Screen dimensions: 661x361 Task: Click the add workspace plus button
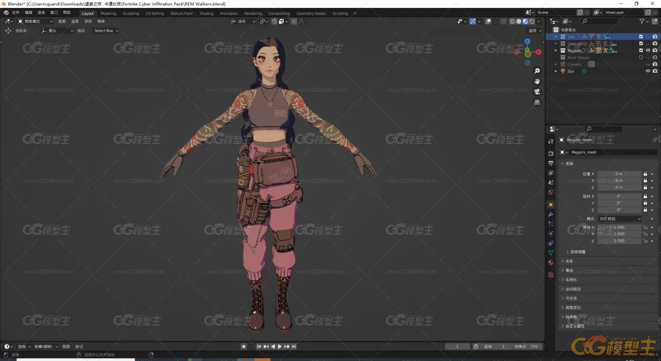pos(355,13)
